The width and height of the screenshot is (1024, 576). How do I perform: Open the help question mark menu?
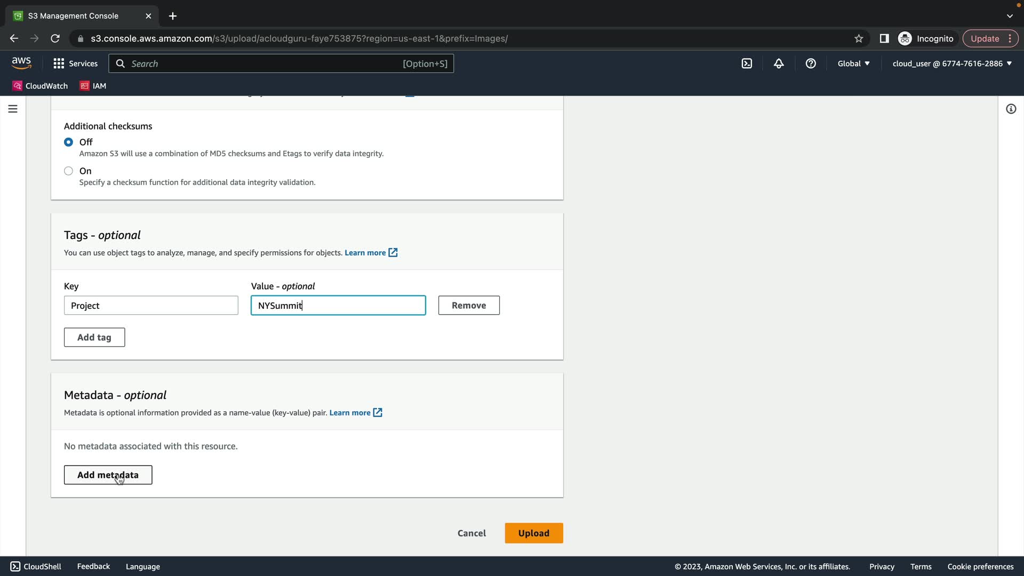click(811, 63)
